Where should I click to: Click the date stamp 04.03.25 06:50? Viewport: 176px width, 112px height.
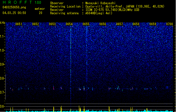[14, 13]
